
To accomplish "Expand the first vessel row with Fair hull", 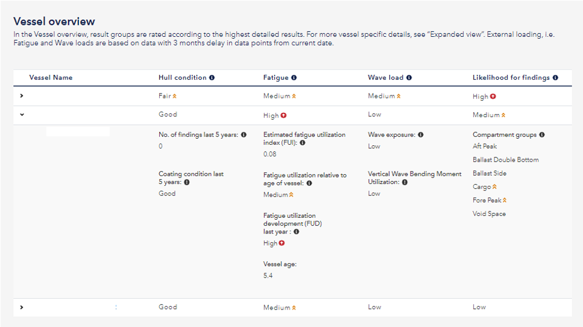I will (x=22, y=96).
